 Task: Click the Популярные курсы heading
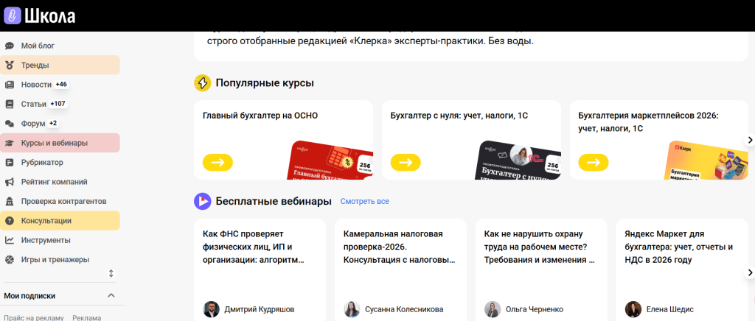click(x=265, y=82)
